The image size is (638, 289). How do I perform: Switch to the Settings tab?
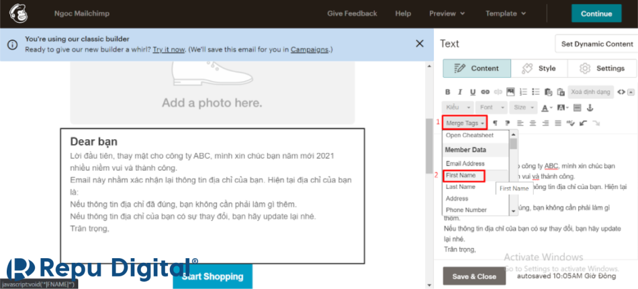point(602,68)
